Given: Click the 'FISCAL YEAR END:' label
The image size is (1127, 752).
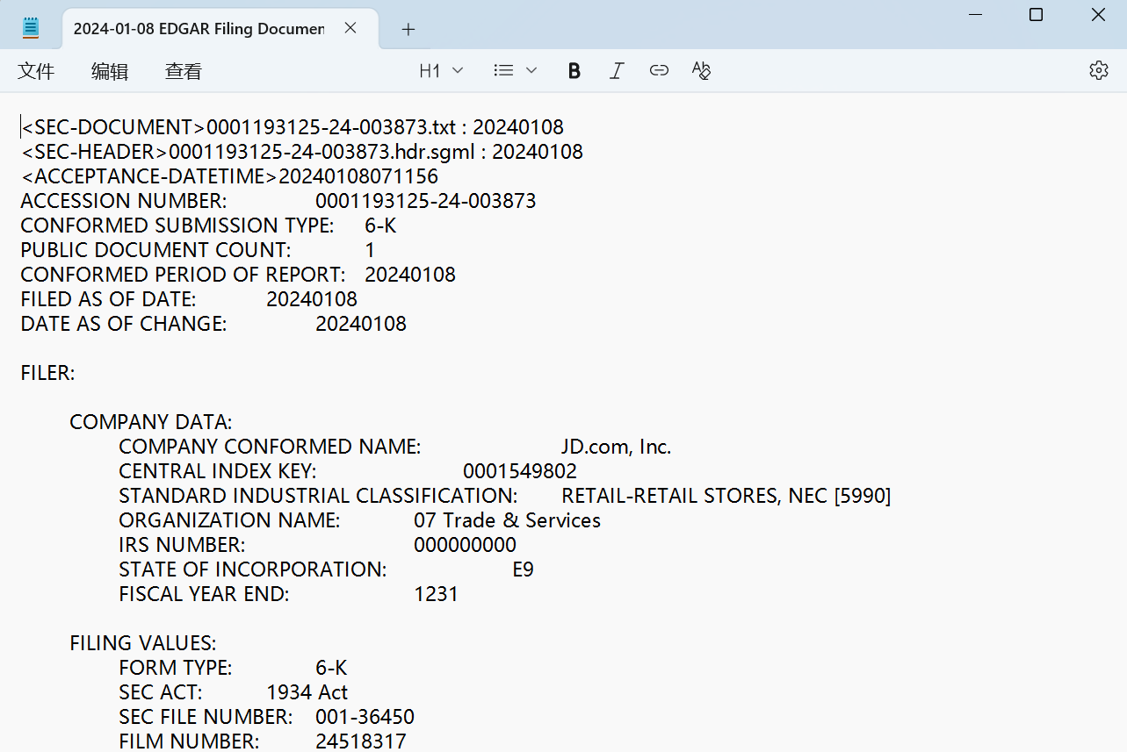Looking at the screenshot, I should click(204, 594).
